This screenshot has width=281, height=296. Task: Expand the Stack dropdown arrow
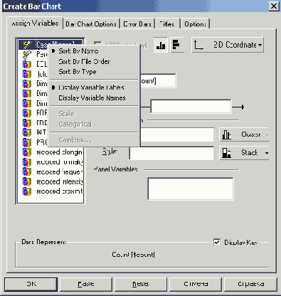pos(267,153)
